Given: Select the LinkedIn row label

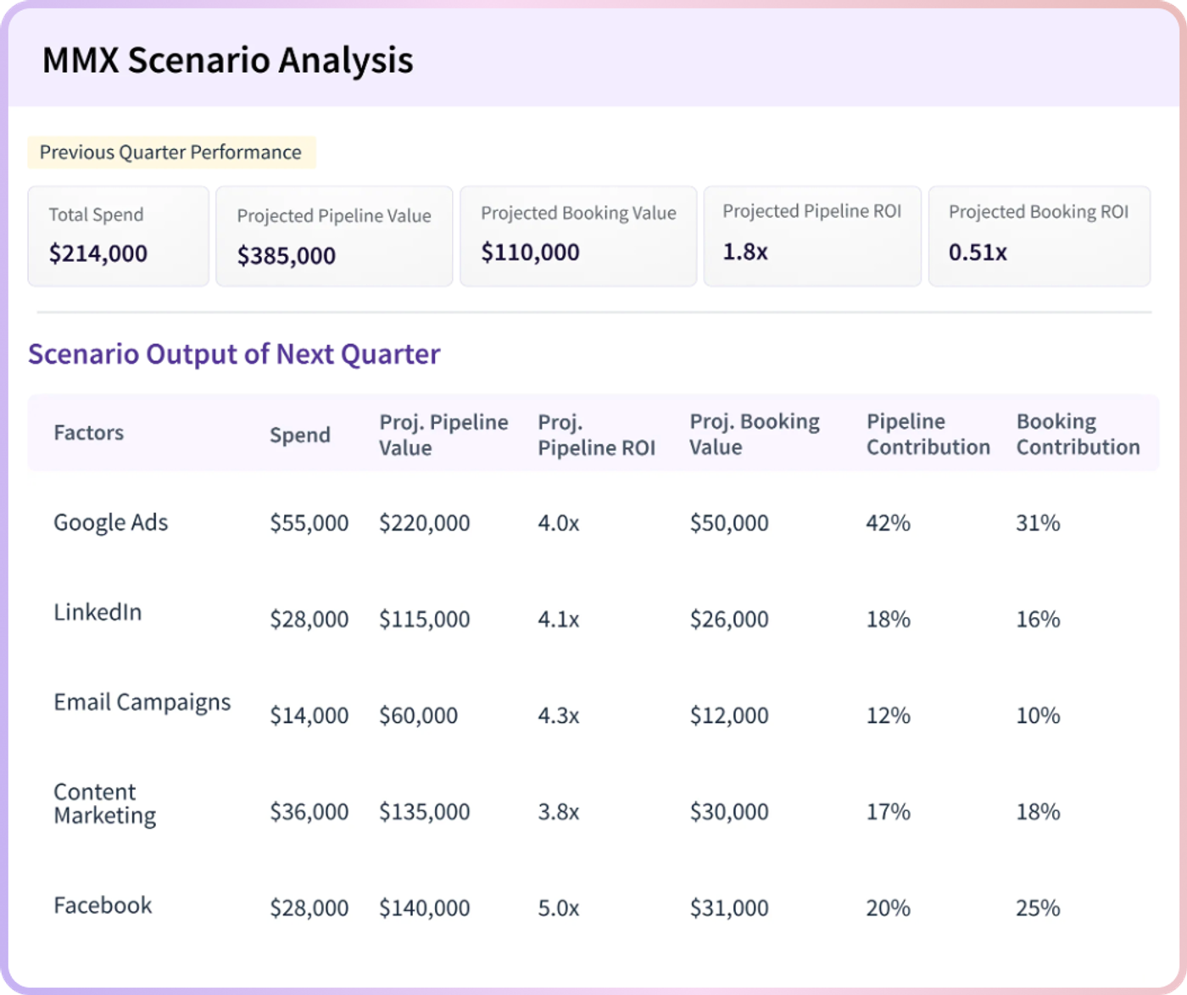Looking at the screenshot, I should [98, 612].
